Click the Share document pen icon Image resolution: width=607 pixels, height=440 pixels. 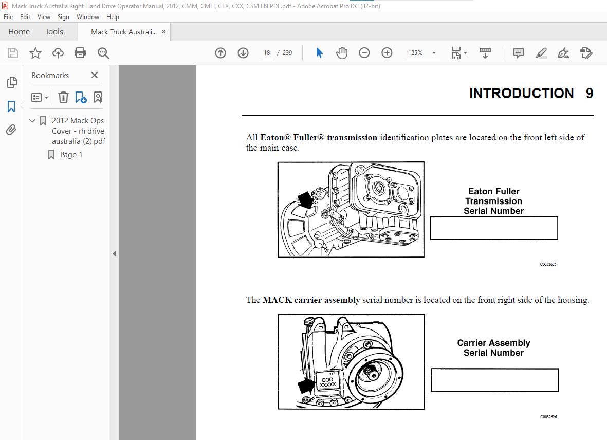586,53
